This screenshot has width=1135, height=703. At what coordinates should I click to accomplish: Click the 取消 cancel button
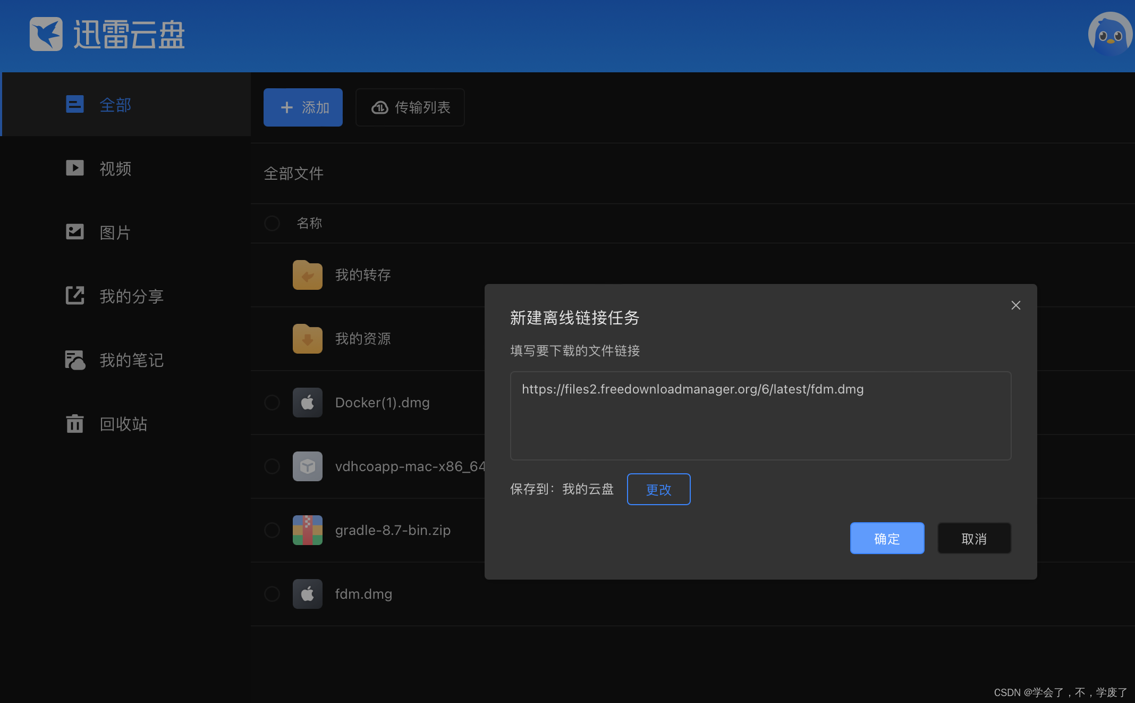coord(973,539)
